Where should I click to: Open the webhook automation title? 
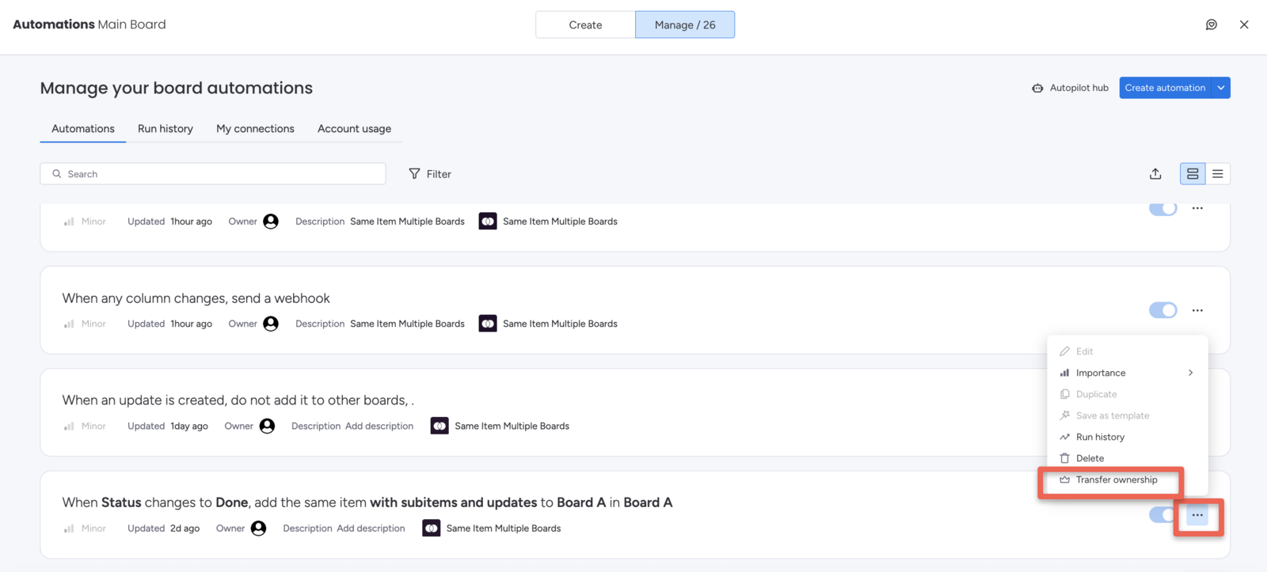(x=196, y=298)
